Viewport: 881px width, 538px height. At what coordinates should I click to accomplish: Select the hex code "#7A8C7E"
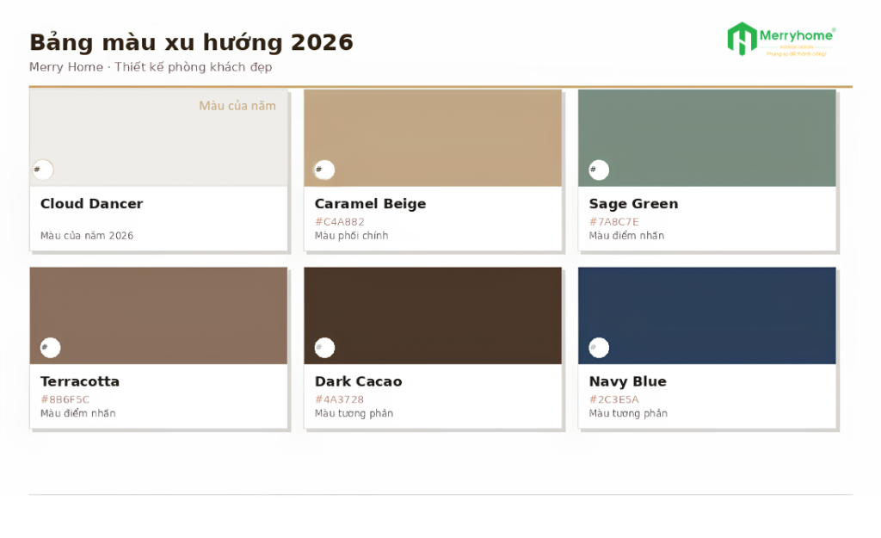click(x=613, y=221)
